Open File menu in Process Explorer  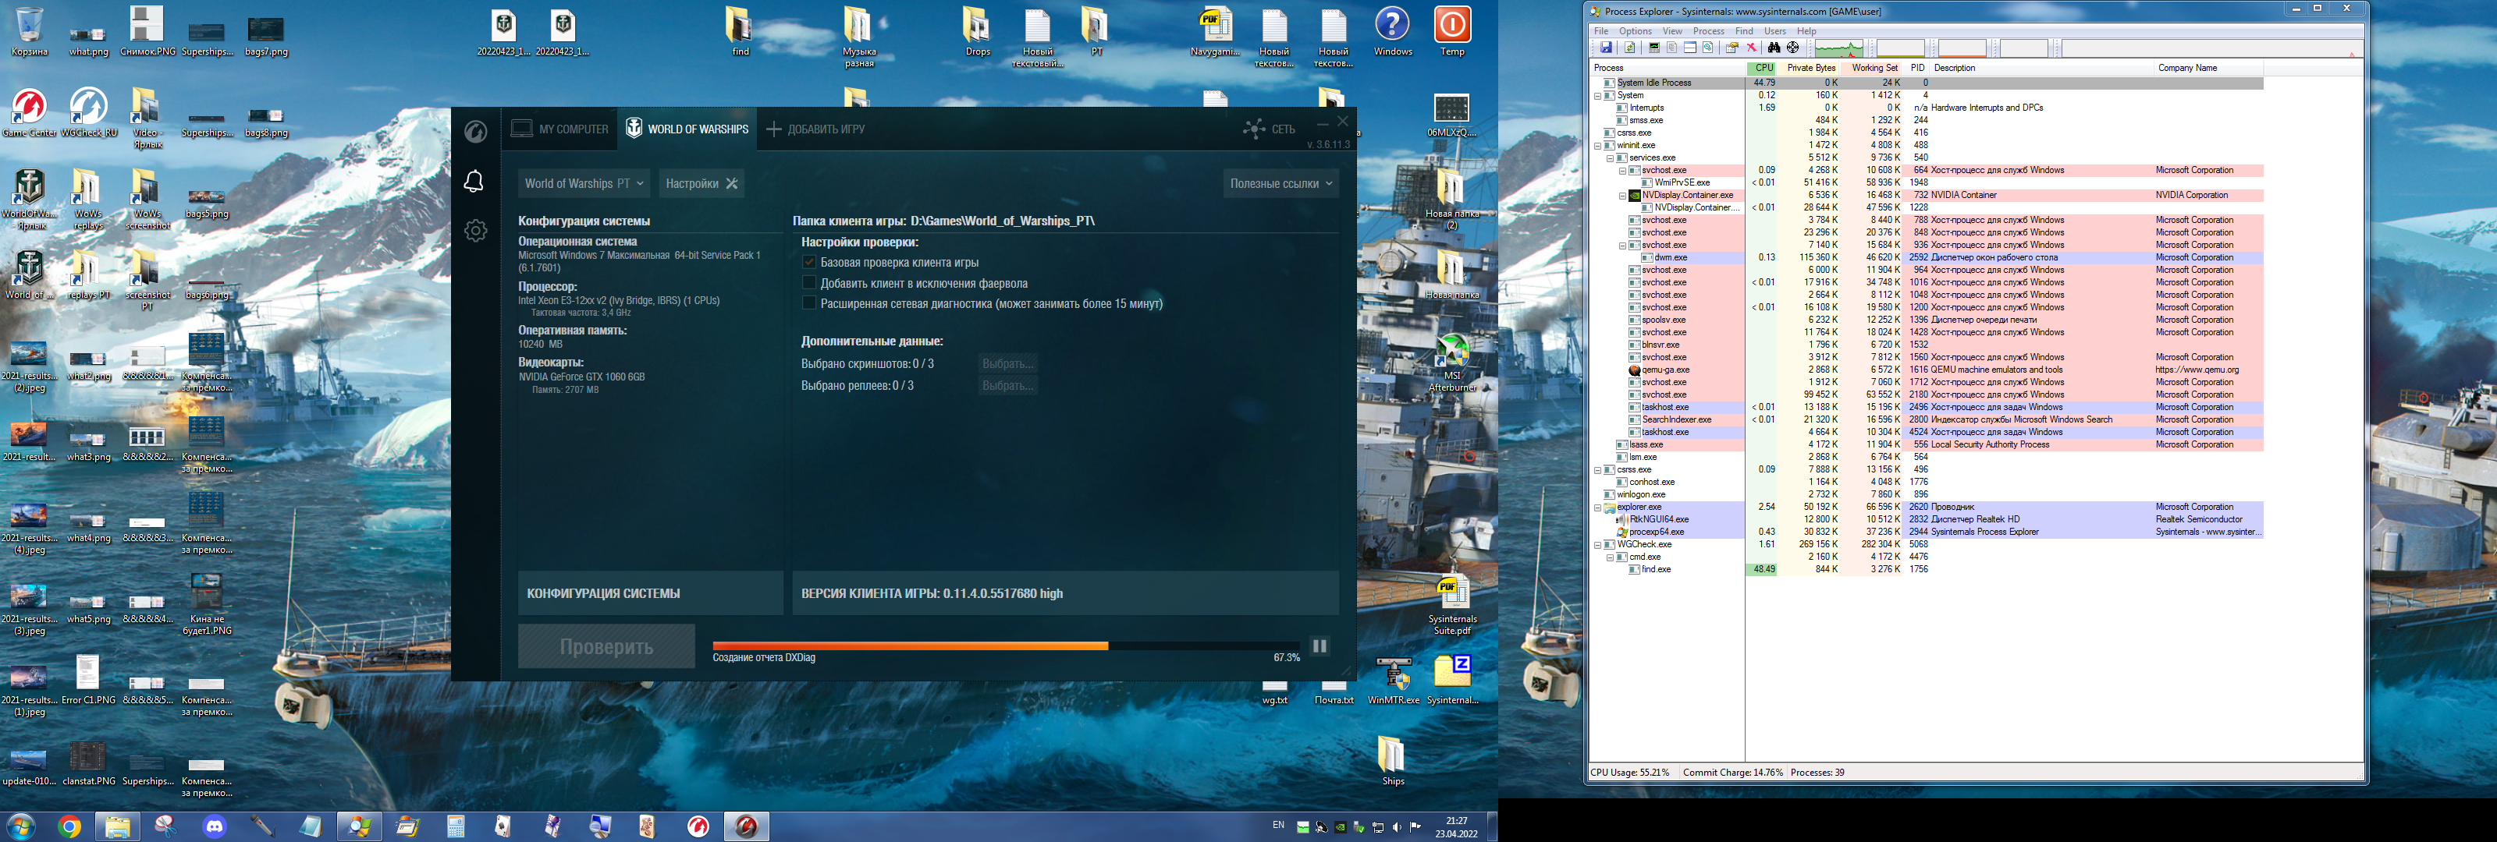click(x=1601, y=31)
